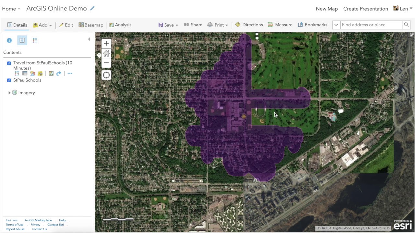Click the search magnifier button
415x233 pixels.
click(x=406, y=25)
